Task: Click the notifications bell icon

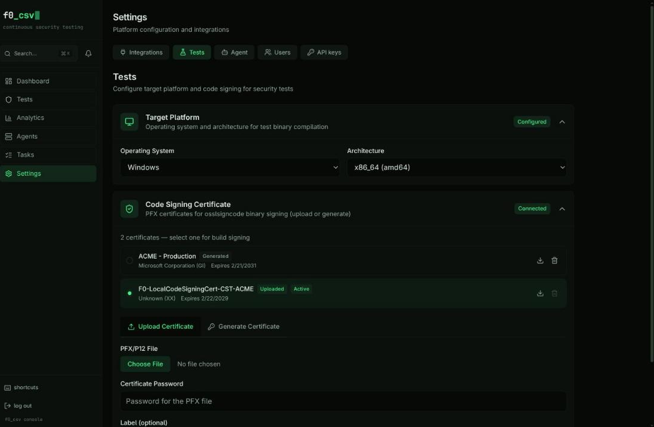Action: click(x=88, y=53)
